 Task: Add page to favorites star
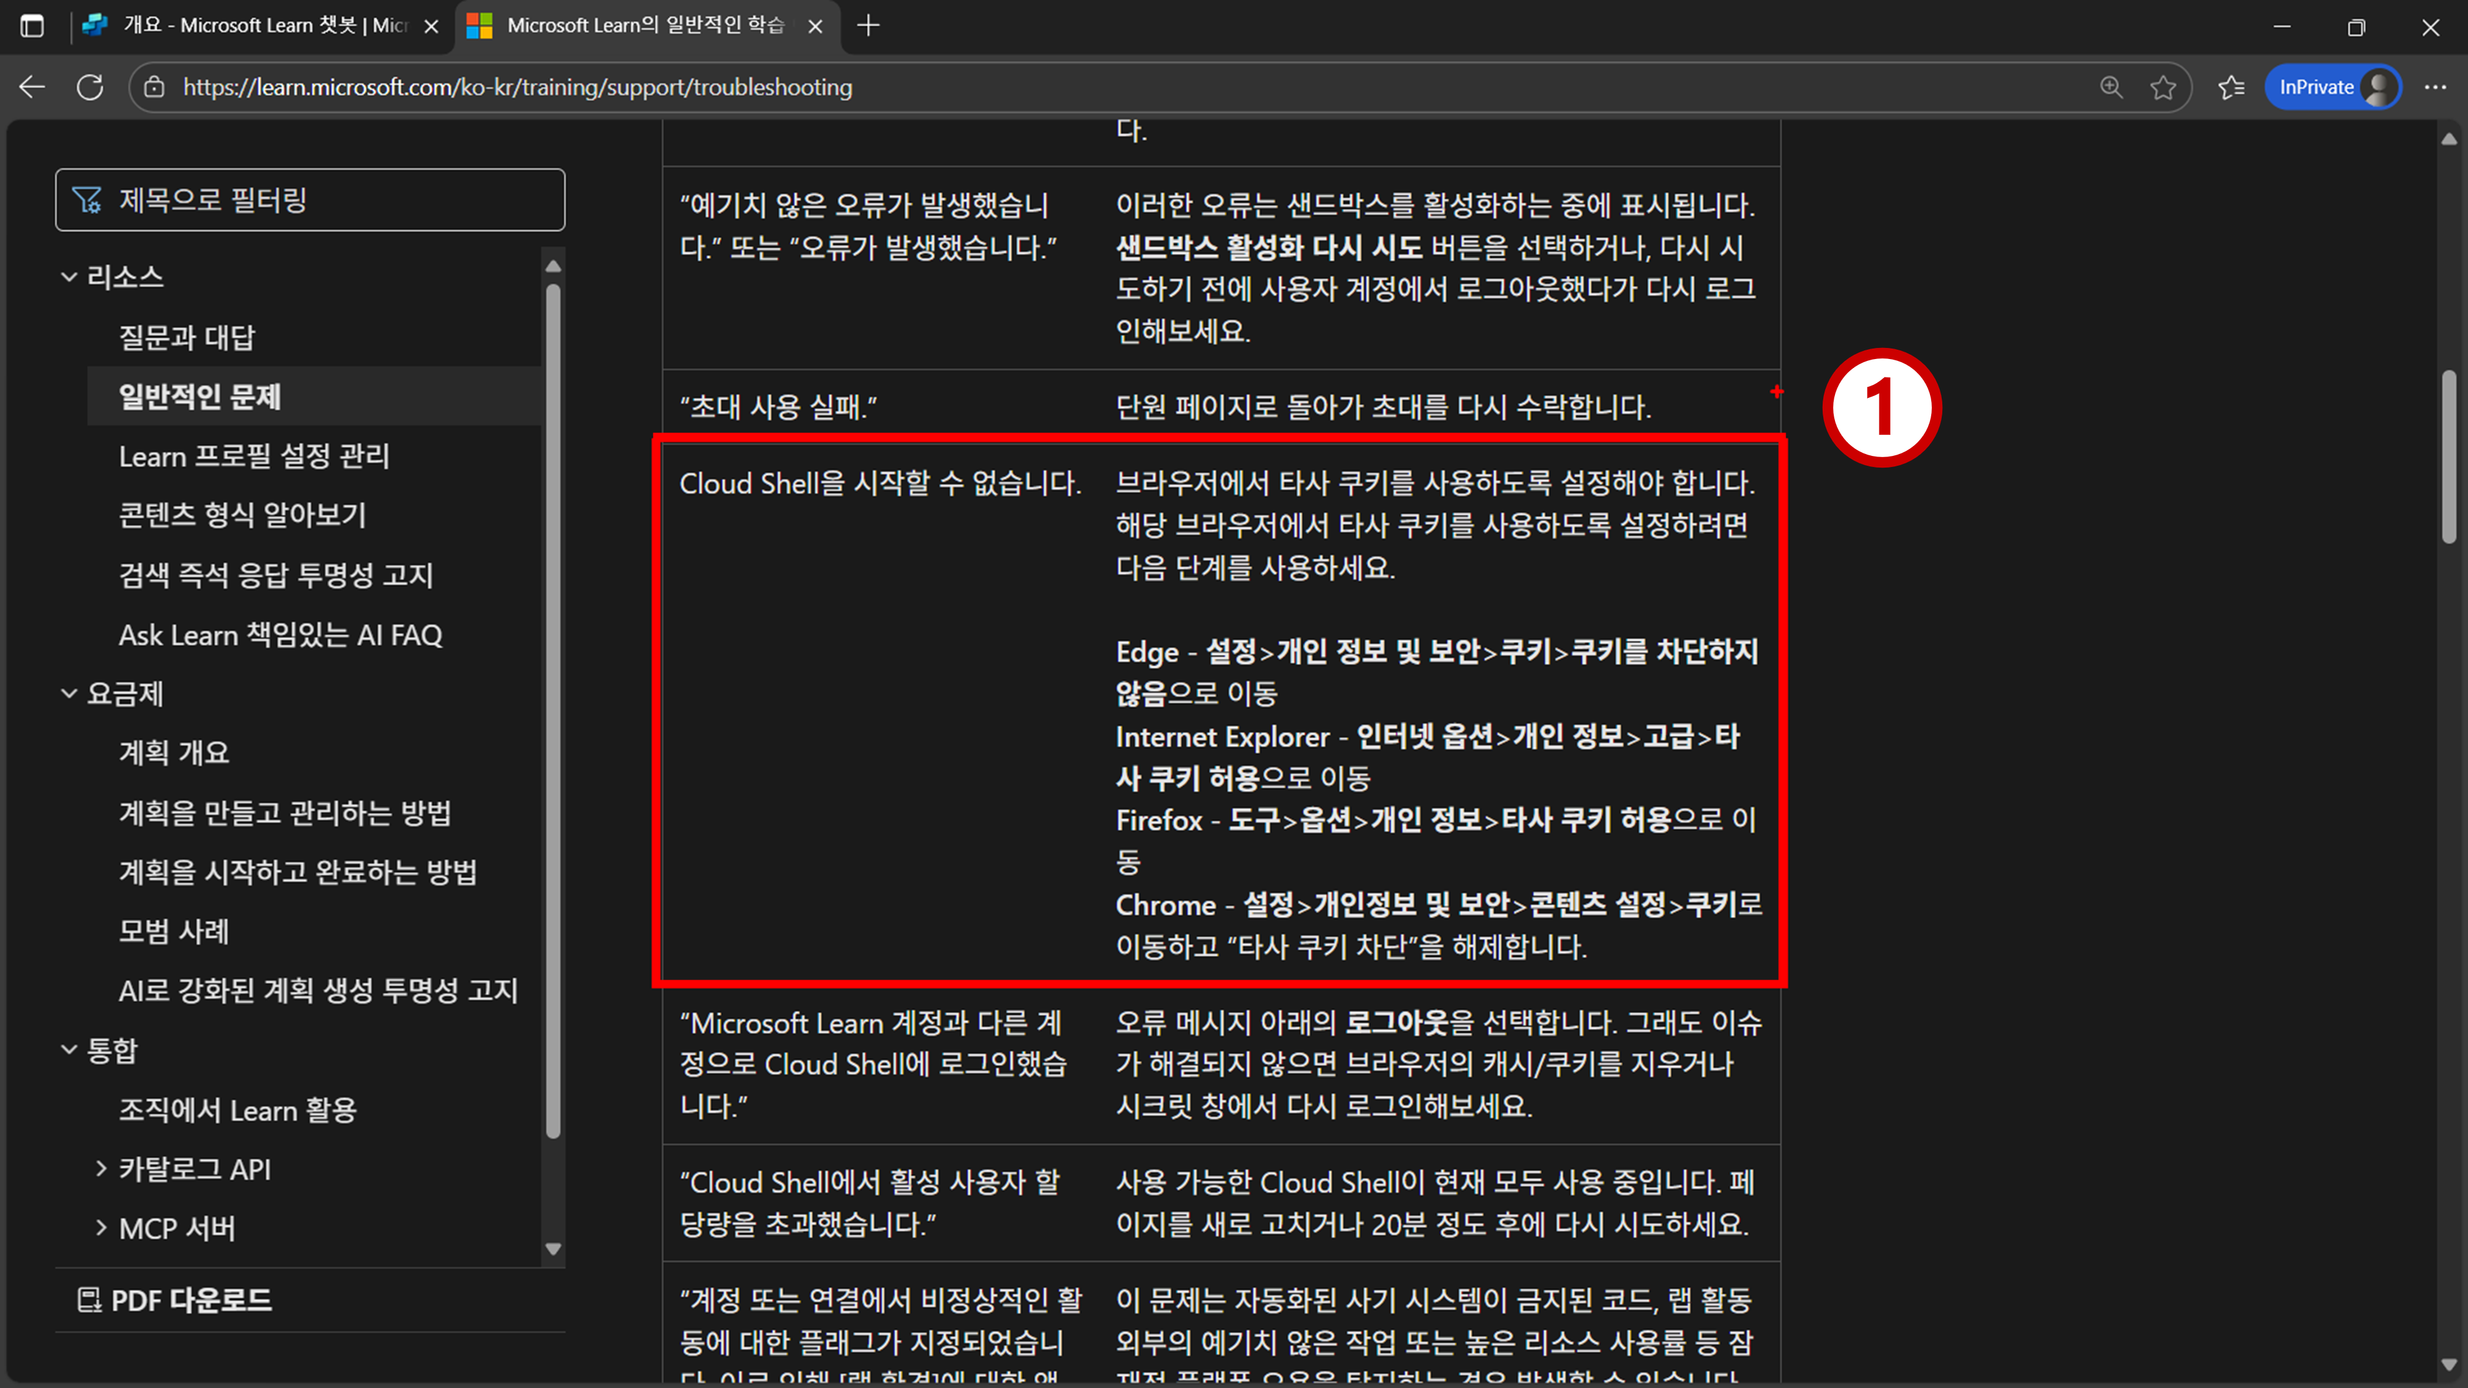[x=2163, y=87]
